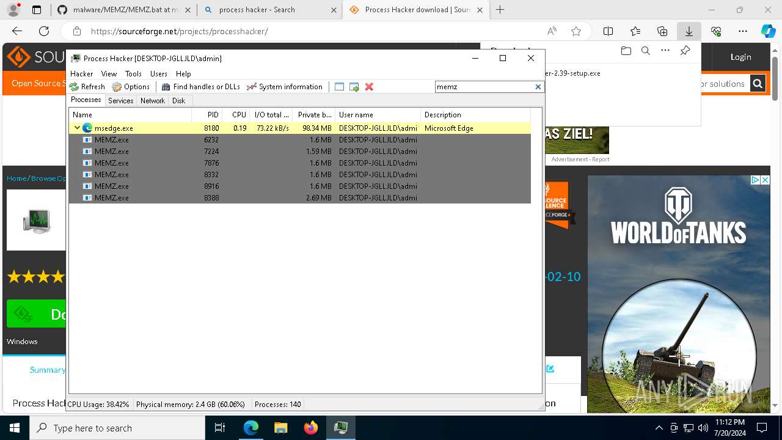The image size is (782, 440).
Task: Open File Explorer from the taskbar
Action: [281, 428]
